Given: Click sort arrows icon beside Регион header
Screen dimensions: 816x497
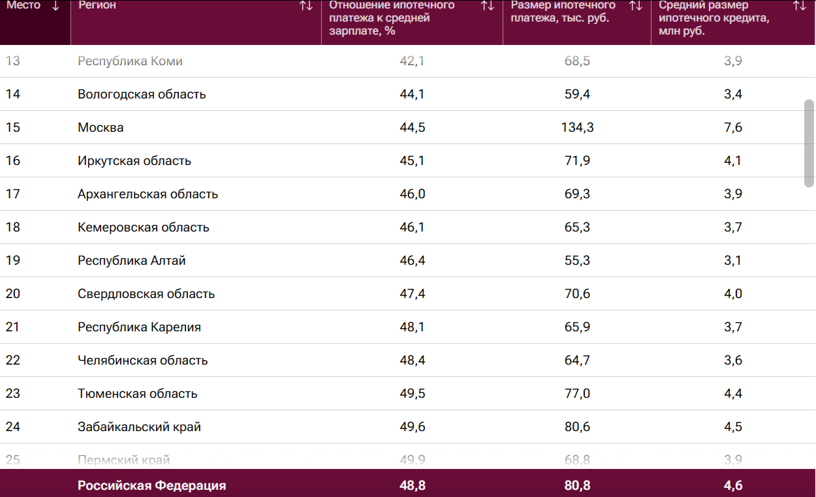Looking at the screenshot, I should pyautogui.click(x=306, y=6).
